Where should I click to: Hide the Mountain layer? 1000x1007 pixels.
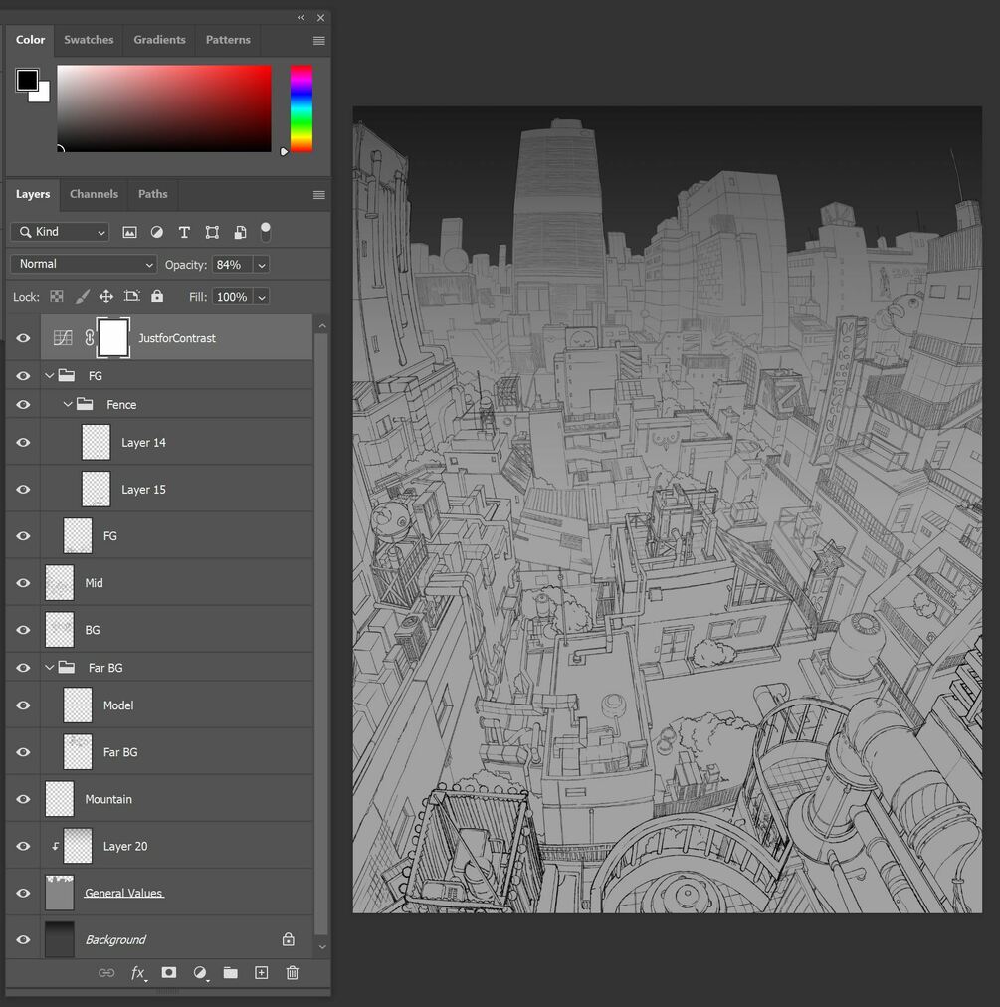coord(23,799)
